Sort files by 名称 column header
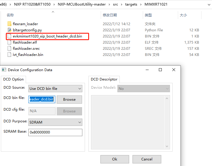Screen dimensions: 212x166 coord(10,15)
